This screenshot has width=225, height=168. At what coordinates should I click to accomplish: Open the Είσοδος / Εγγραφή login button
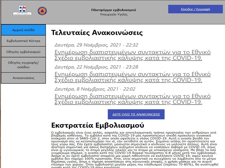click(195, 9)
